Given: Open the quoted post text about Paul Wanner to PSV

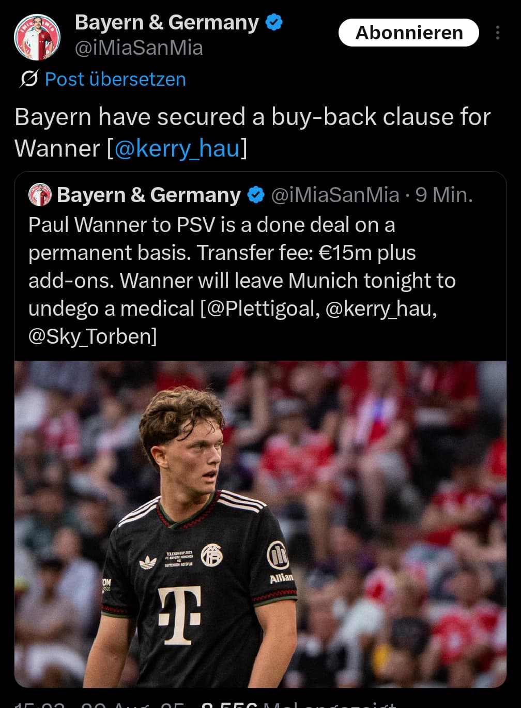Looking at the screenshot, I should [x=242, y=281].
